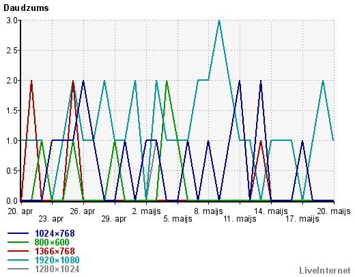The image size is (355, 277).
Task: Click the 3.0 y-axis value
Action: pos(12,21)
